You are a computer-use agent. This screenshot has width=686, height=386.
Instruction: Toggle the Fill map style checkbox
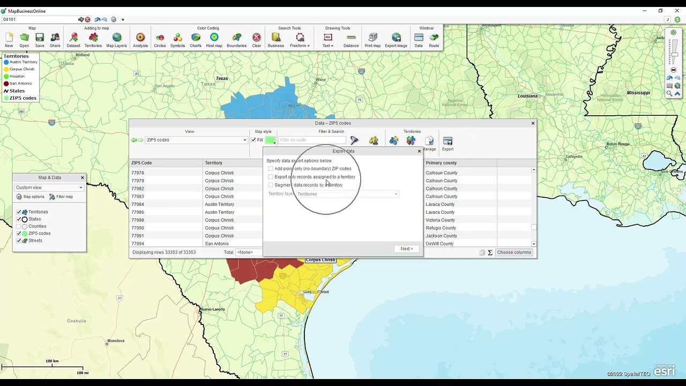tap(253, 140)
